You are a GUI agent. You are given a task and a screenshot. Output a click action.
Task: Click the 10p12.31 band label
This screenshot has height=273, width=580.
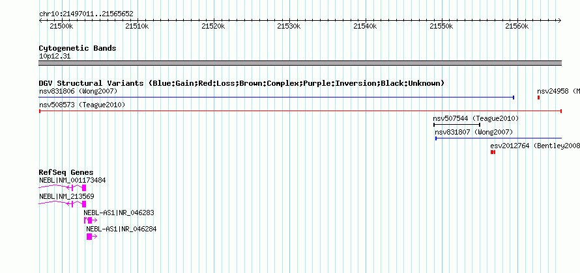[x=55, y=57]
